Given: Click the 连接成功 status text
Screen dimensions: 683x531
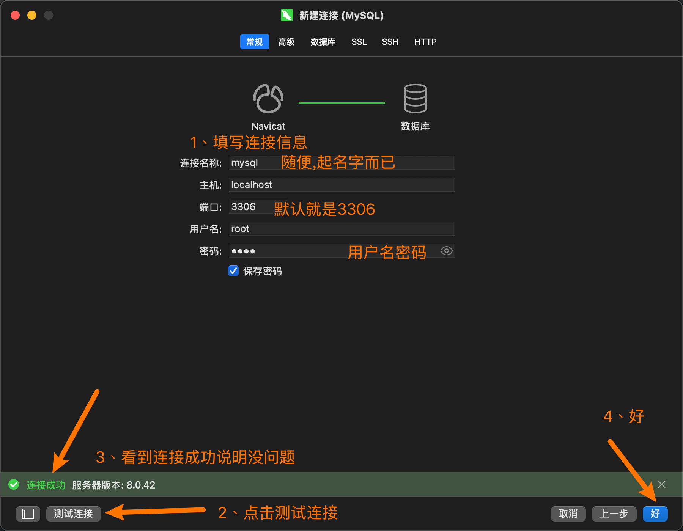Looking at the screenshot, I should tap(46, 485).
